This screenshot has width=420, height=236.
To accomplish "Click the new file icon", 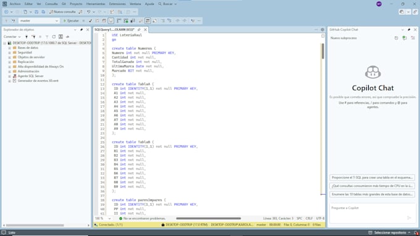I will pyautogui.click(x=25, y=12).
